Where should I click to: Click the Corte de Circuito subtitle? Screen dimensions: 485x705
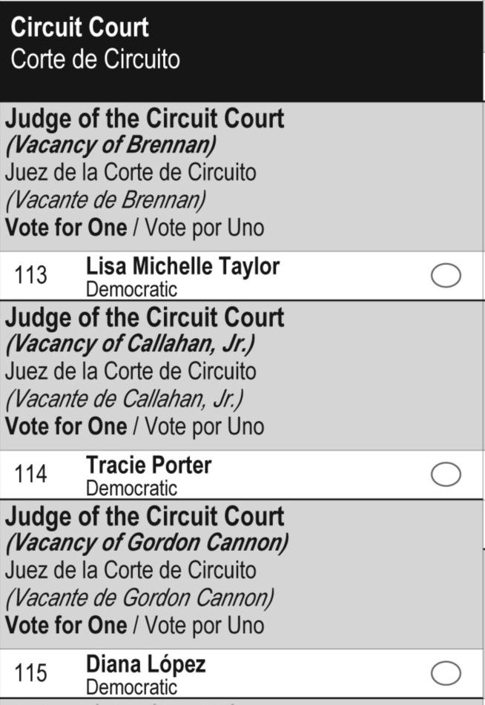[x=95, y=59]
